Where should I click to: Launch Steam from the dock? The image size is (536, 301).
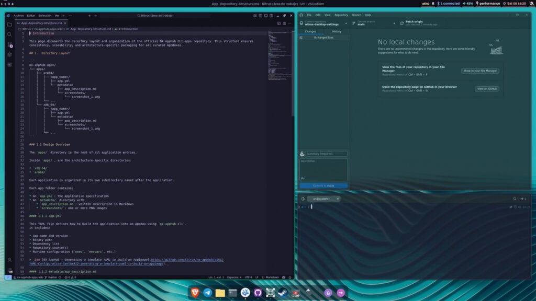click(282, 292)
